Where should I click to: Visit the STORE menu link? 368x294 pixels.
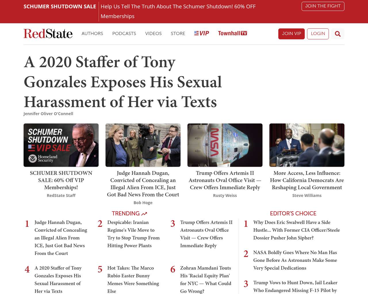point(178,34)
